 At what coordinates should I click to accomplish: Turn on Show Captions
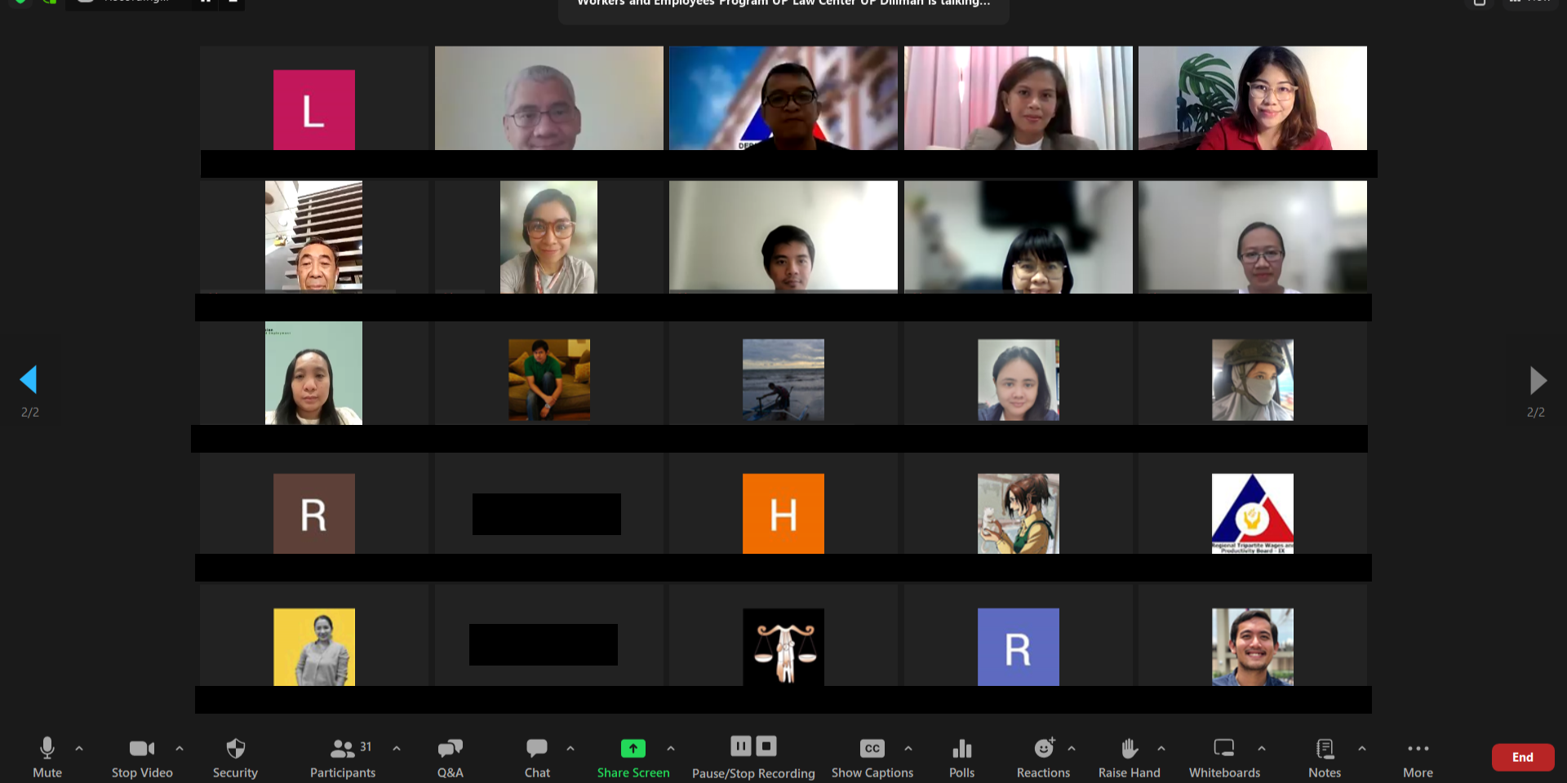point(872,757)
